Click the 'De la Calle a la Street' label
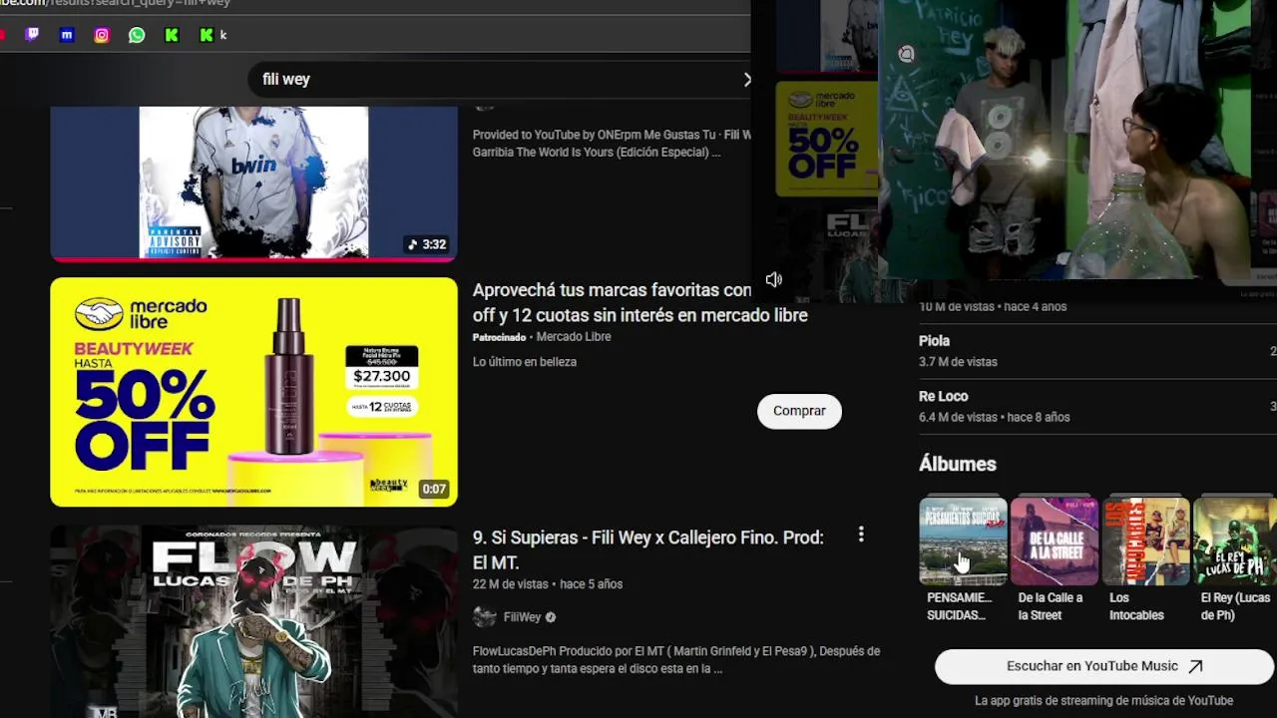 tap(1050, 606)
